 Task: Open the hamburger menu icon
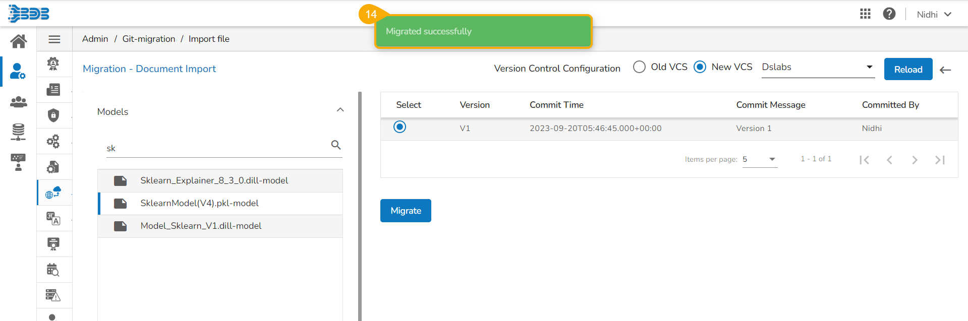point(54,39)
